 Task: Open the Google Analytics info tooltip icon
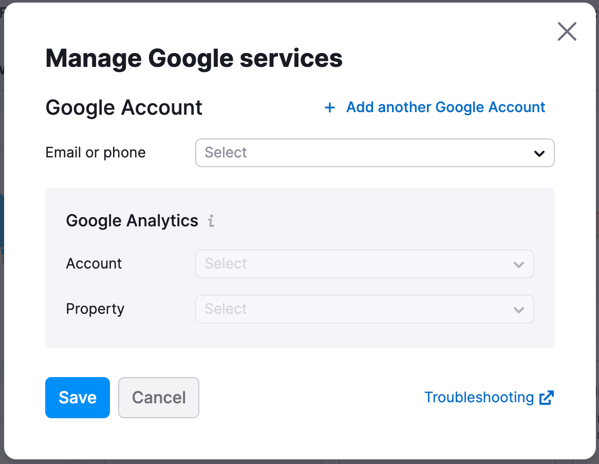(211, 221)
